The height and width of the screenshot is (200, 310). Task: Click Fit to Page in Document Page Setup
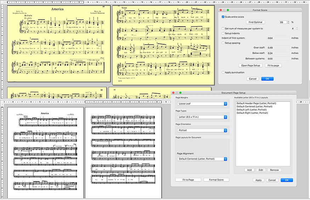(x=188, y=180)
